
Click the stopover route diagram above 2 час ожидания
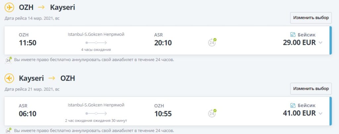(x=96, y=113)
